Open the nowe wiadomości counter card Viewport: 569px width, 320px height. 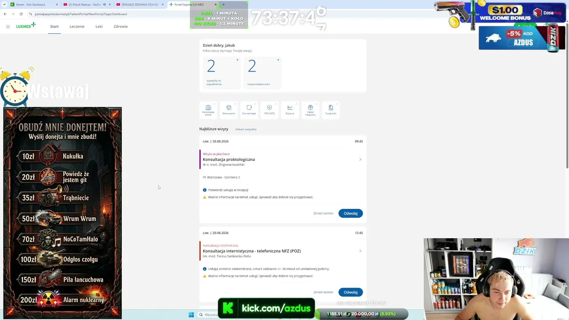tap(262, 72)
